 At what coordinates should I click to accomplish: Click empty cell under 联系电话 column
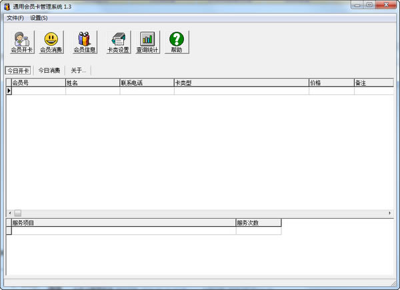coord(147,91)
